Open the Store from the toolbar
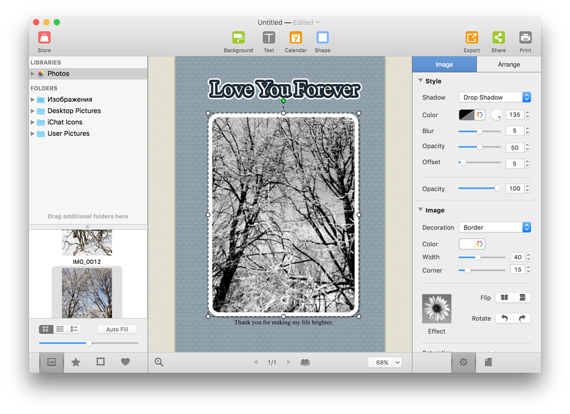Screen dimensions: 570x414 [44, 42]
